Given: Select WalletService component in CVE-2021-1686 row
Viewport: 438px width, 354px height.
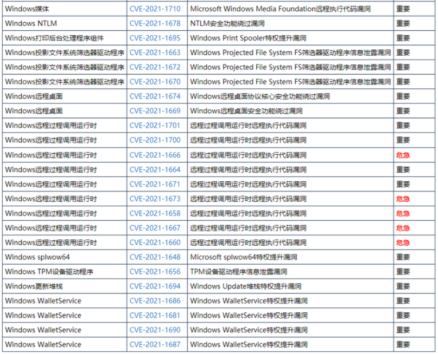Looking at the screenshot, I should [43, 301].
